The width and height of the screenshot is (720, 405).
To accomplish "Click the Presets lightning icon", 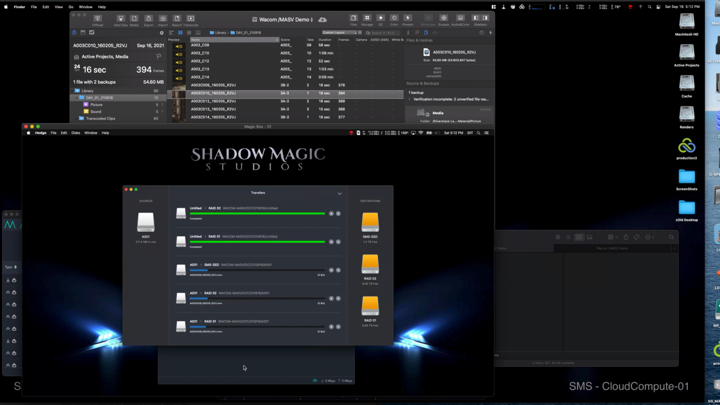I will pyautogui.click(x=408, y=18).
